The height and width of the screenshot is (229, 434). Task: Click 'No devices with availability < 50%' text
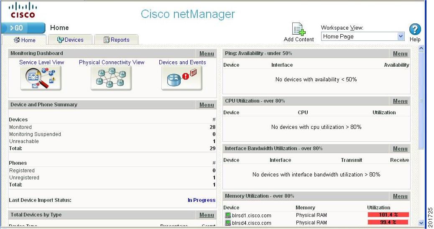(x=316, y=80)
